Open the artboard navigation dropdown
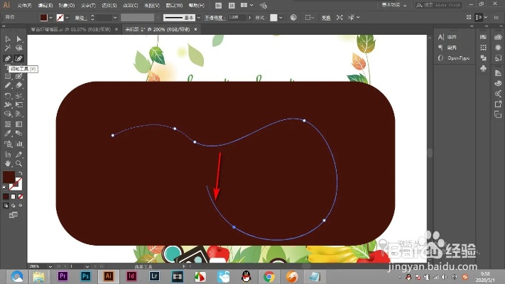 click(87, 267)
